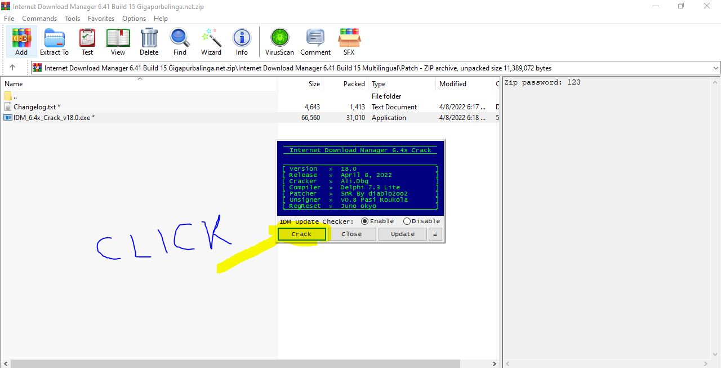The width and height of the screenshot is (721, 368).
Task: Click the 4,643 size value
Action: pyautogui.click(x=312, y=107)
